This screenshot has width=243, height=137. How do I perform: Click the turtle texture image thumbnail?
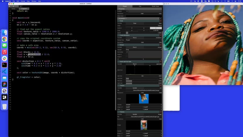click(144, 99)
